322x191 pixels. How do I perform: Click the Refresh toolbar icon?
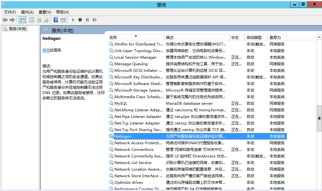39,20
